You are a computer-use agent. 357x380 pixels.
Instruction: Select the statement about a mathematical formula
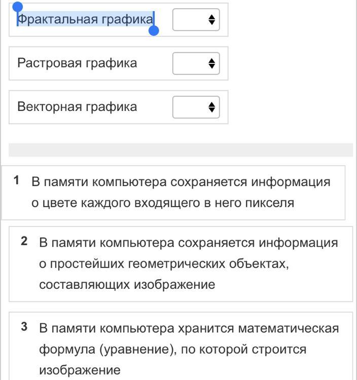pyautogui.click(x=188, y=349)
